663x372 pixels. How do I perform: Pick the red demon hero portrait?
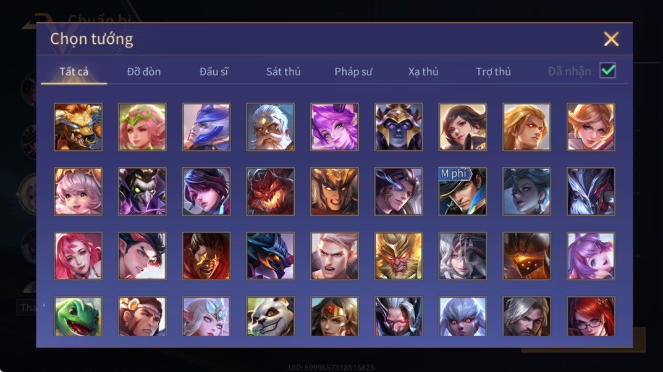pyautogui.click(x=271, y=191)
